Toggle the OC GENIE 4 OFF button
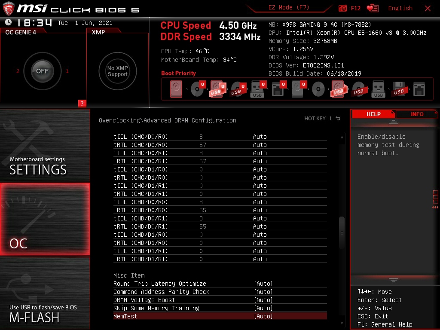Screen dimensions: 440x330 click(x=42, y=71)
